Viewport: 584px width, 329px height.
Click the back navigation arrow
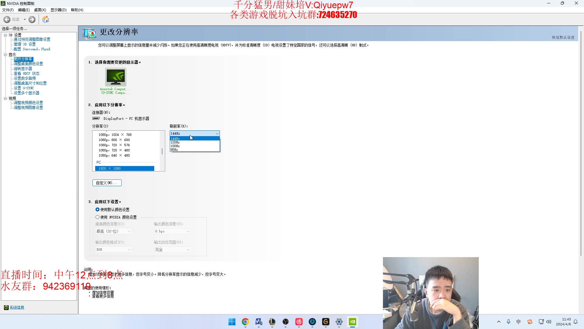(6, 19)
